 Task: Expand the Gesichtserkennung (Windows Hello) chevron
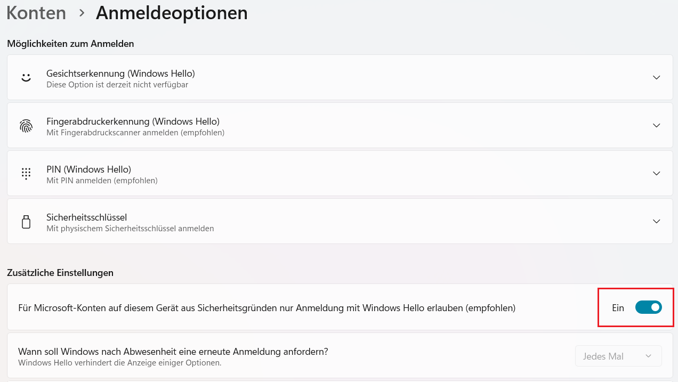pos(656,77)
